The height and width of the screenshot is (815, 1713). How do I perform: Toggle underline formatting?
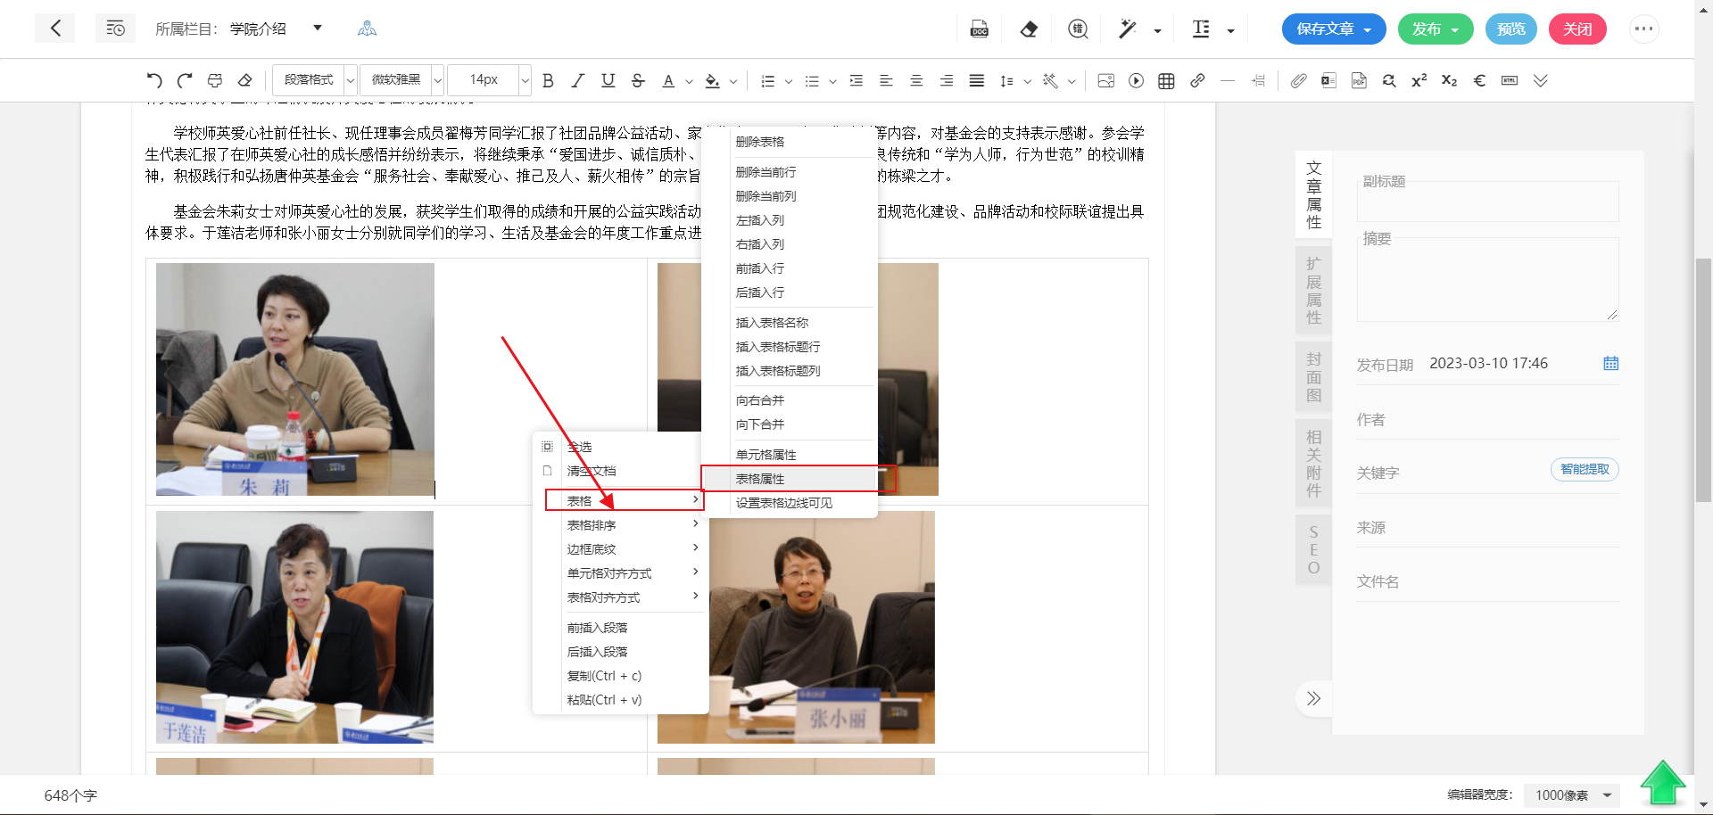(608, 80)
